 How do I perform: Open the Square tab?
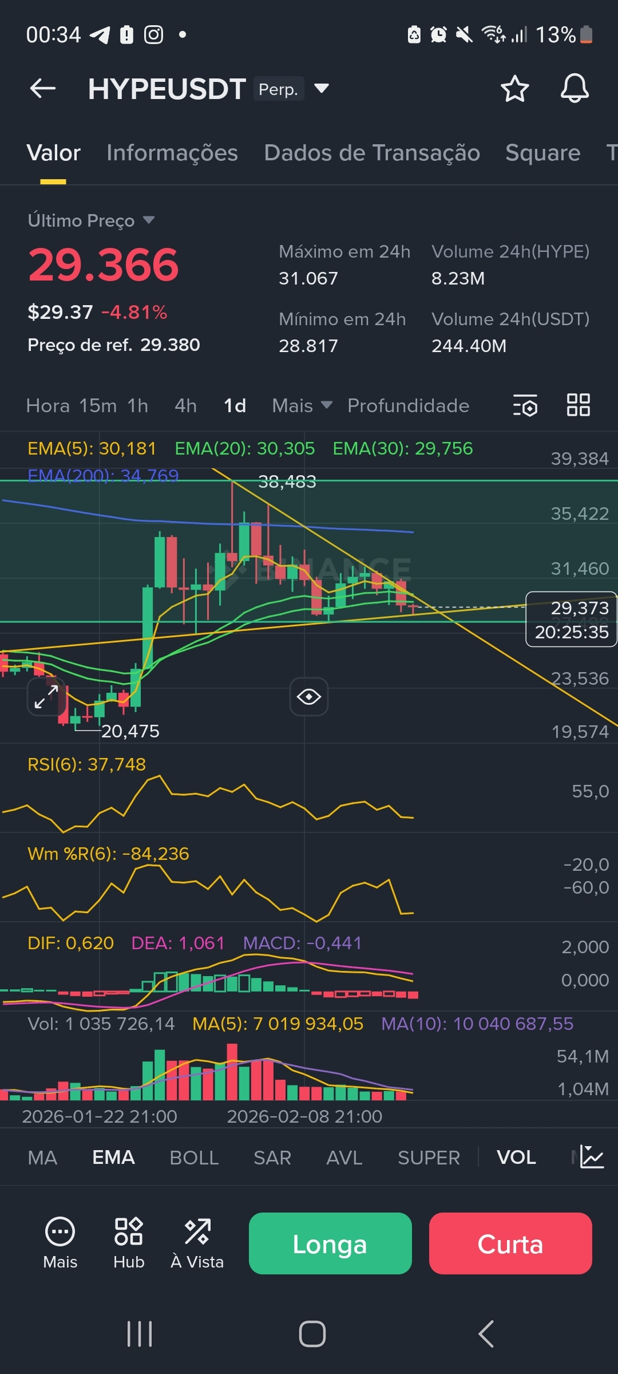click(543, 153)
